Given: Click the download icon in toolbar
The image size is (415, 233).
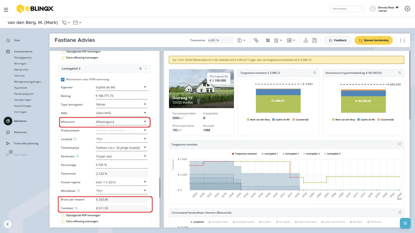Looking at the screenshot, I should coord(306,40).
